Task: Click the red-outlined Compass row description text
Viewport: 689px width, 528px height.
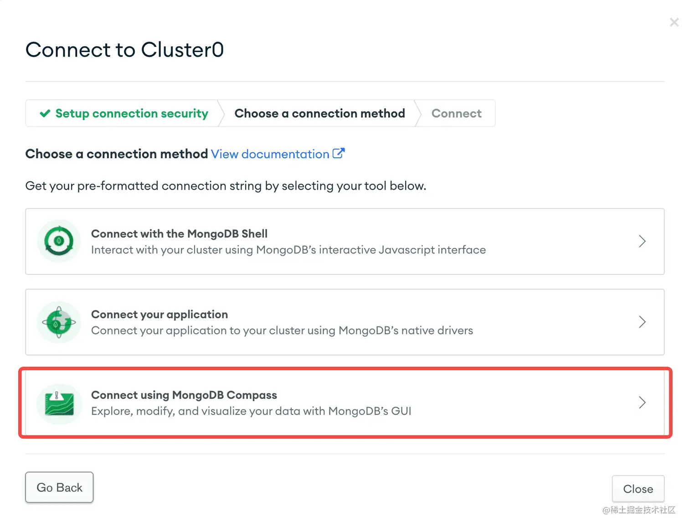Action: pos(251,411)
